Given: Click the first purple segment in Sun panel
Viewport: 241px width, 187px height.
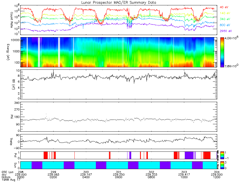Looking at the screenshot, I should pyautogui.click(x=37, y=165).
